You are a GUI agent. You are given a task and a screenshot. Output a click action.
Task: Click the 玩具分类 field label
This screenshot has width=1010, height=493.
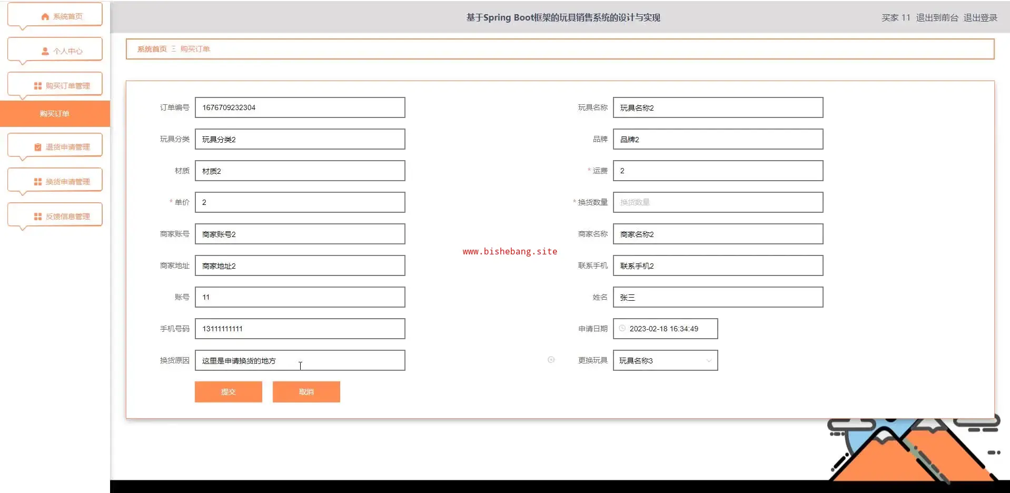coord(175,139)
